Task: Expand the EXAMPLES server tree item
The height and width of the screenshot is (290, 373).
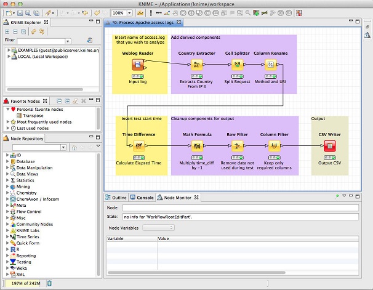Action: (x=9, y=50)
